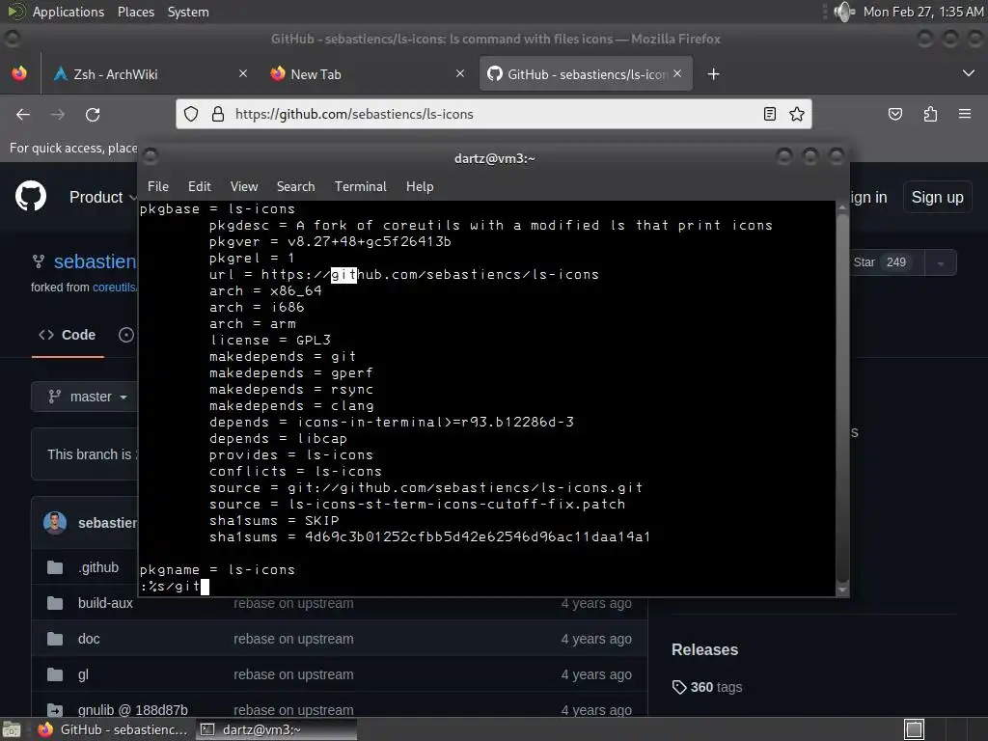Open the Firefox hamburger menu
The width and height of the screenshot is (988, 741).
pos(964,114)
